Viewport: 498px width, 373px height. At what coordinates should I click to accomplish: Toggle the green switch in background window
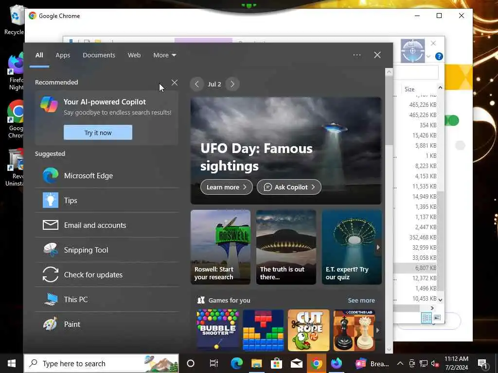tap(452, 120)
